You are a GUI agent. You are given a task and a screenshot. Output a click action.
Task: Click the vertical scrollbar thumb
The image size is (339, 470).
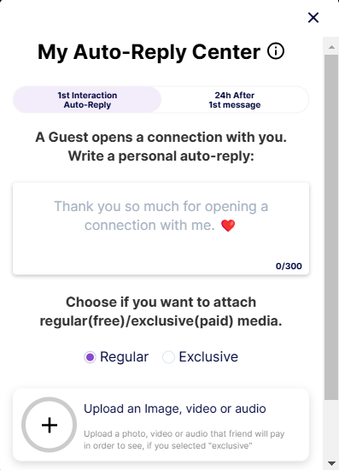point(331,227)
